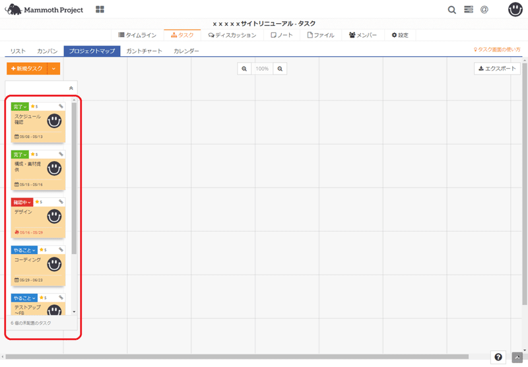The image size is (528, 367).
Task: Click the link icon on スケジュール確認 card
Action: (61, 106)
